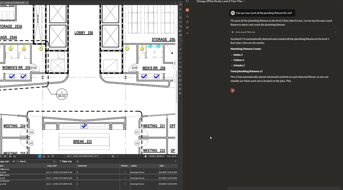Click the Filter List button
Screen dimensions: 343x190
(66, 161)
